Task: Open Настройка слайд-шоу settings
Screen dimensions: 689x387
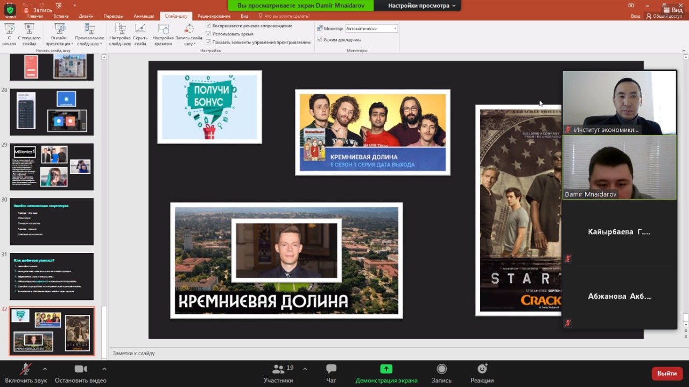Action: 120,34
